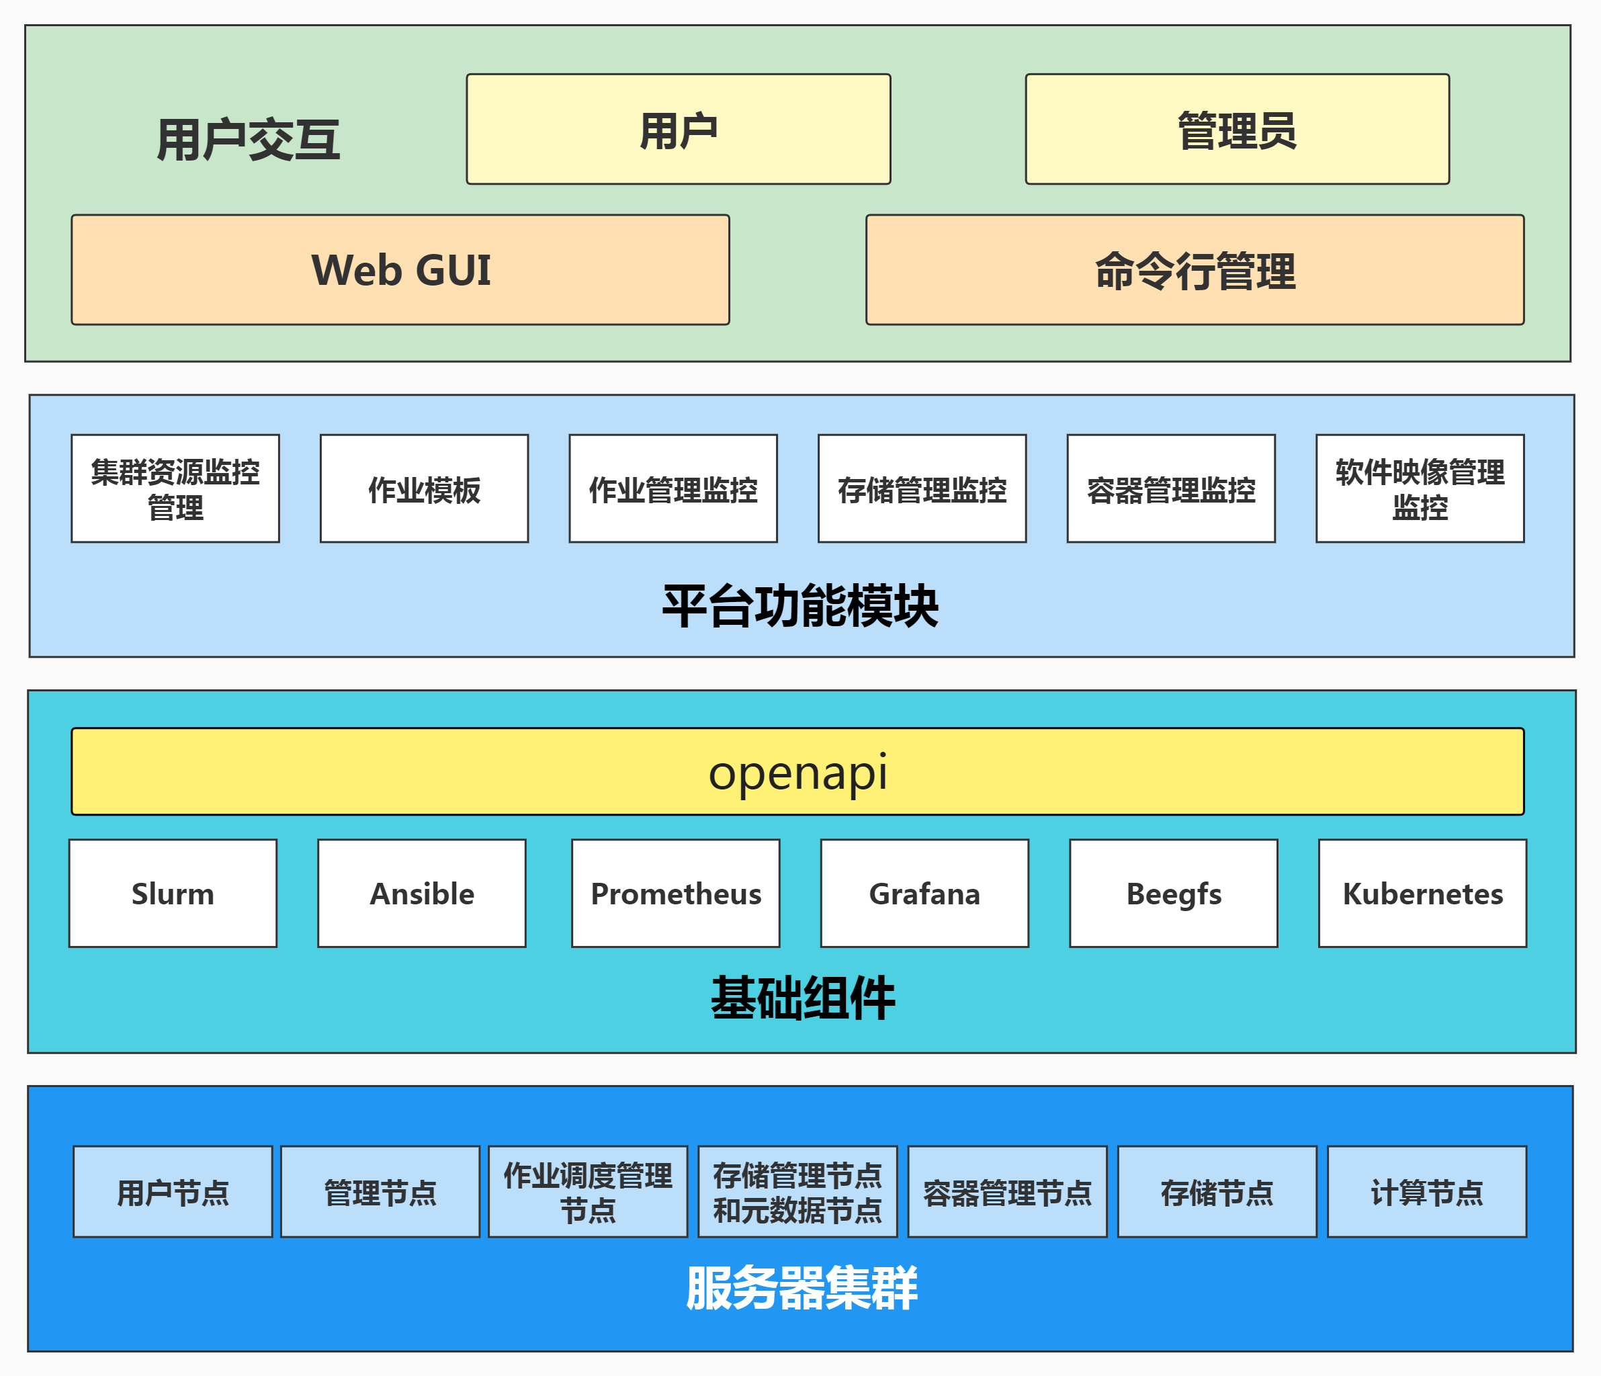This screenshot has height=1376, width=1601.
Task: Click the 用户 box
Action: [679, 129]
